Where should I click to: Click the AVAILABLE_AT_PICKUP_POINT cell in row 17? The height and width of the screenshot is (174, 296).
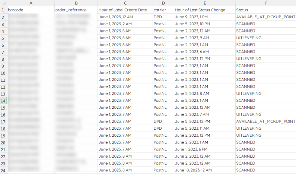coord(265,121)
